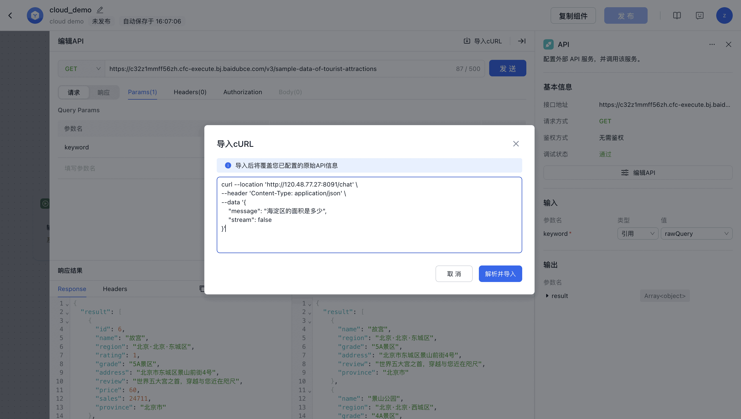Image resolution: width=741 pixels, height=419 pixels.
Task: Click inside the cURL command textarea
Action: click(369, 215)
